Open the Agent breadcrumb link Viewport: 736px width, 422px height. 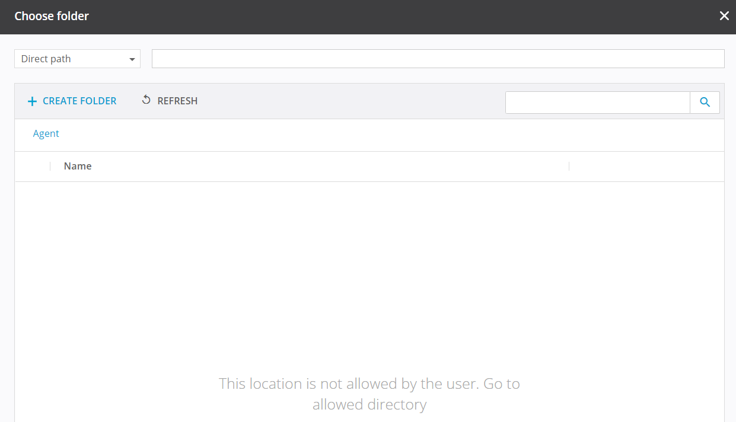pos(46,133)
